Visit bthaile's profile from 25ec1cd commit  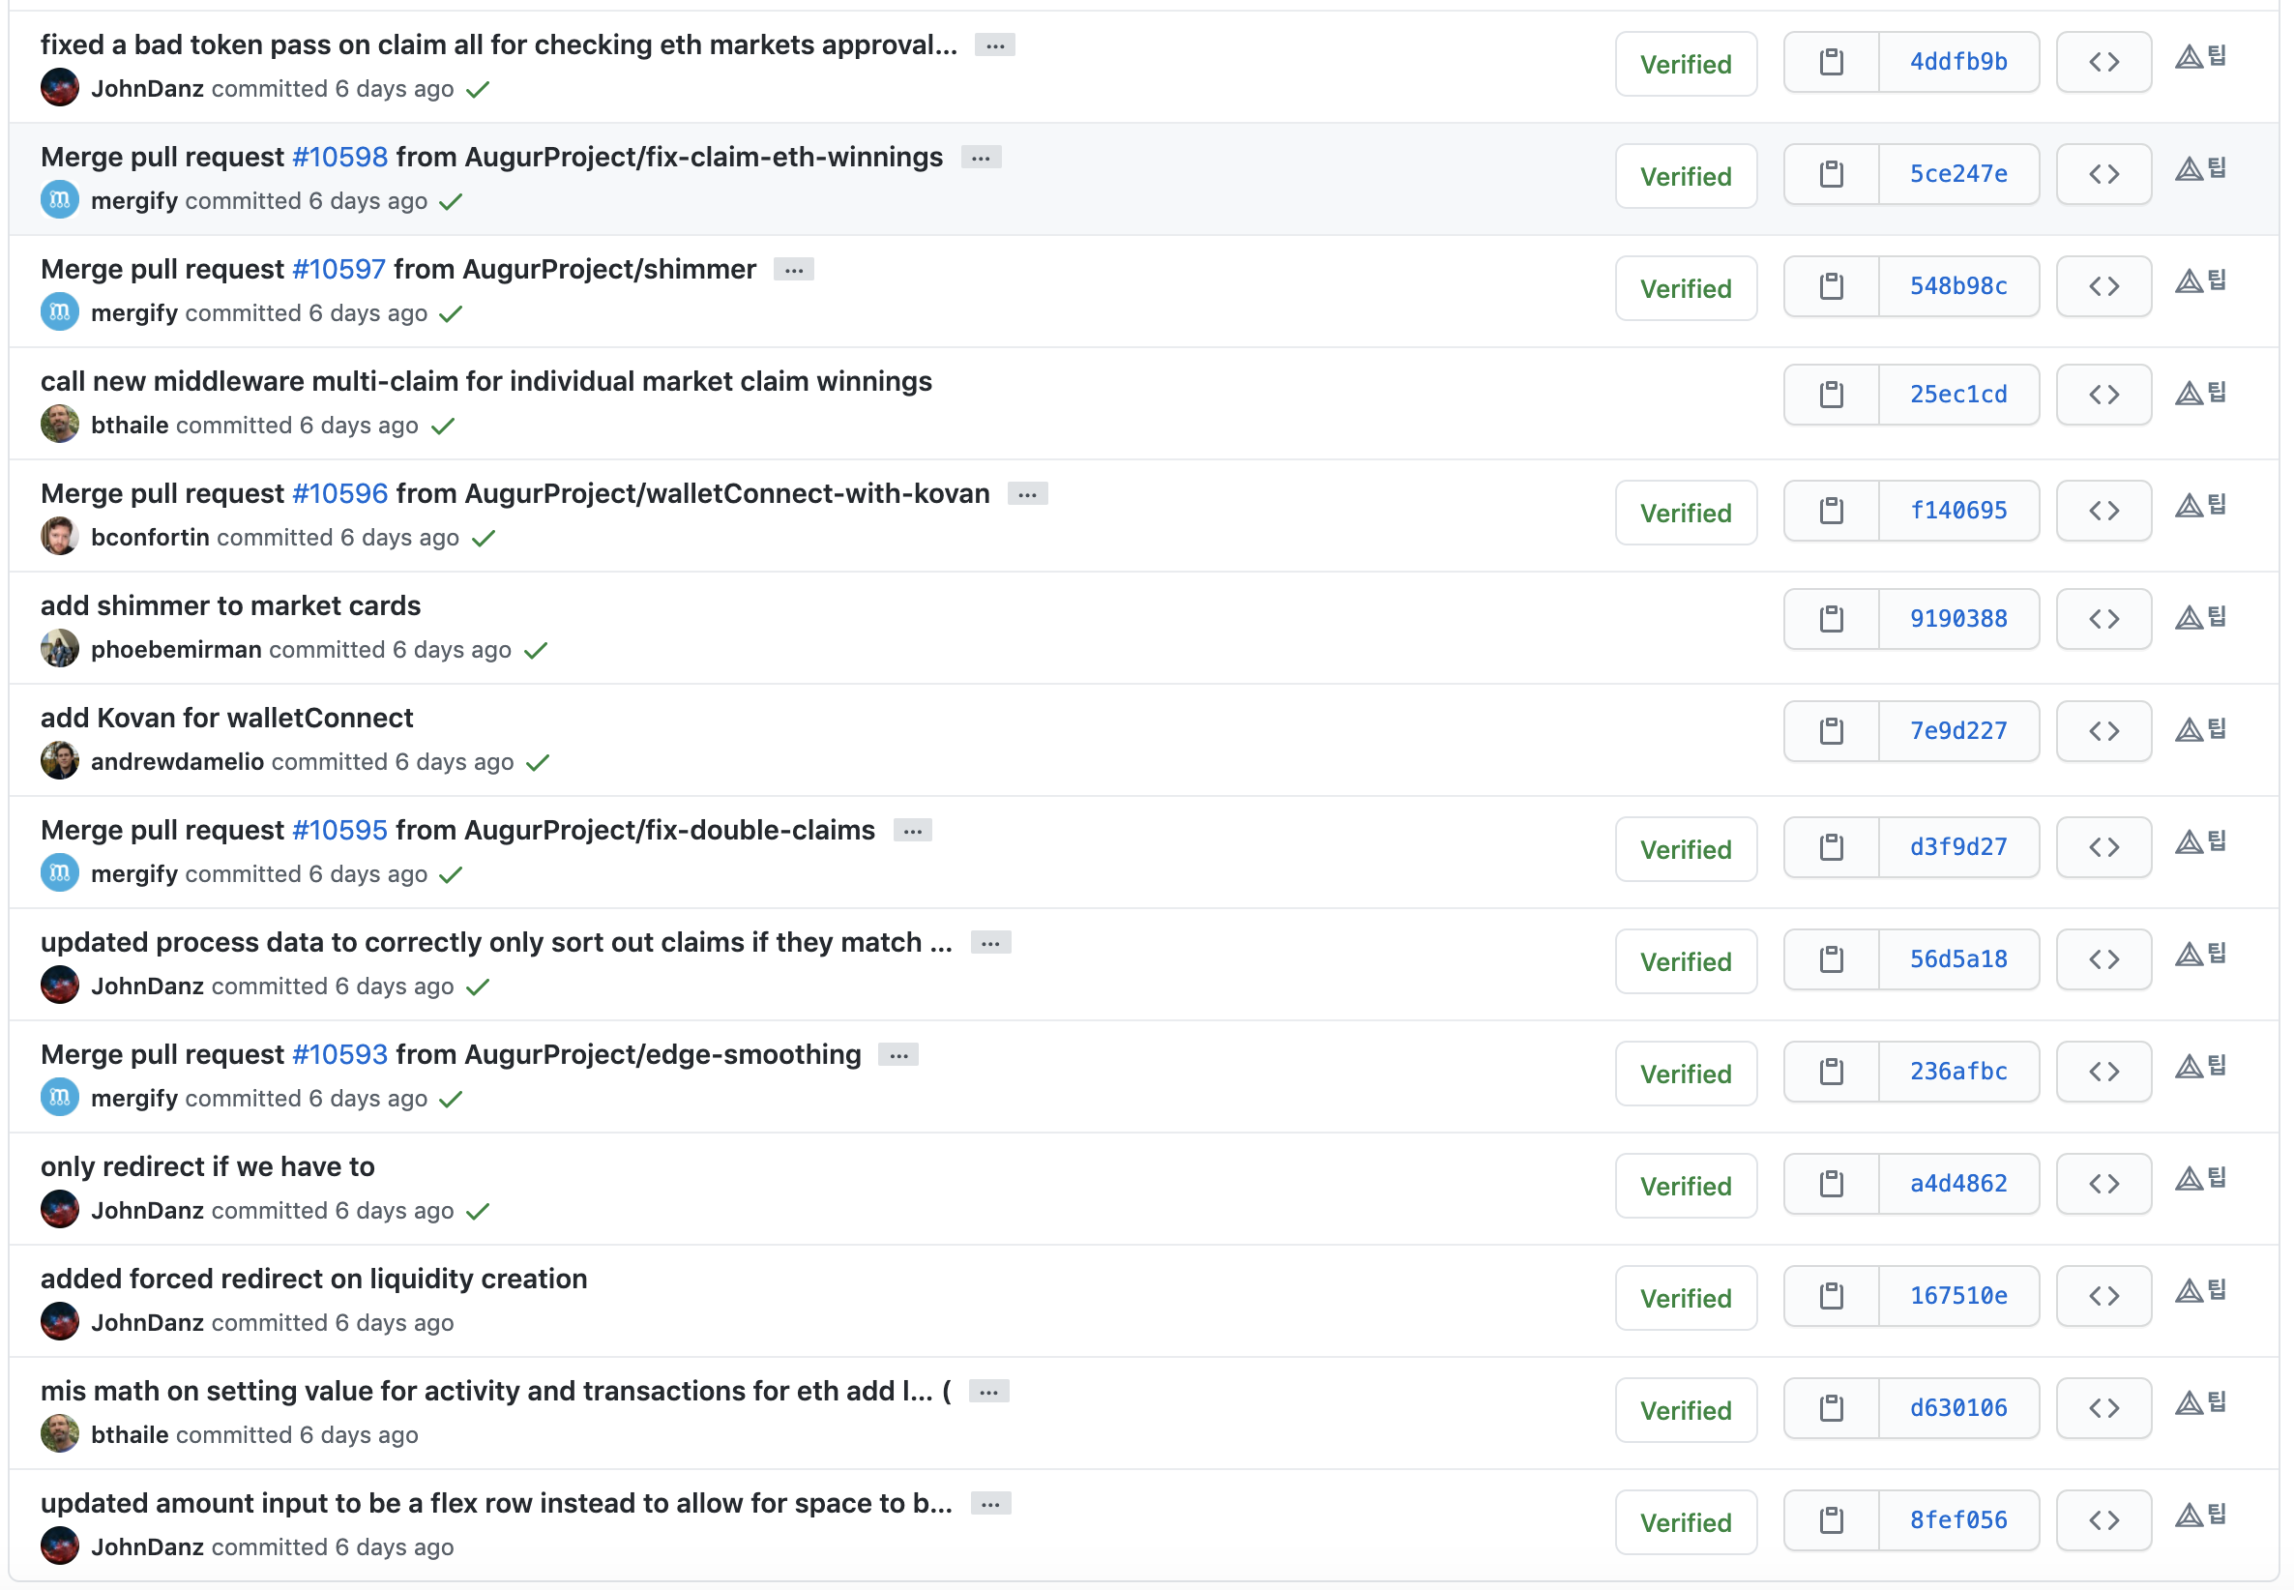[x=130, y=426]
